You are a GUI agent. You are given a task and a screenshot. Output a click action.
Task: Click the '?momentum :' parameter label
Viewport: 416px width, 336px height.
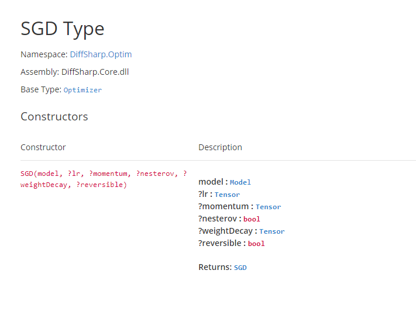226,206
